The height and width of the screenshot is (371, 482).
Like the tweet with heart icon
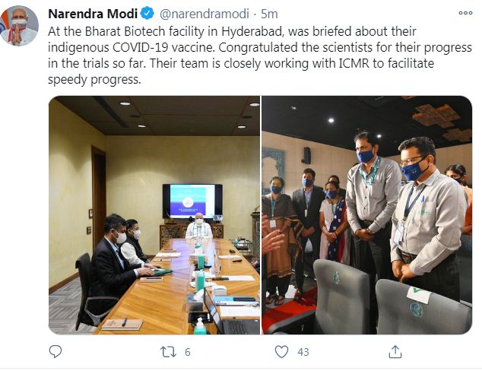click(x=281, y=352)
